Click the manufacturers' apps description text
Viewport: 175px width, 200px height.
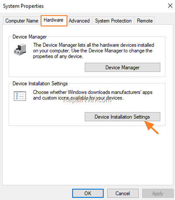click(x=93, y=95)
